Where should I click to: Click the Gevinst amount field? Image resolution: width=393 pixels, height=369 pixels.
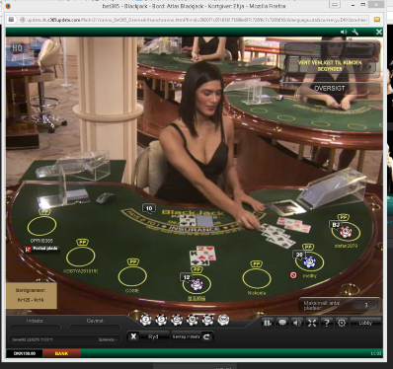(95, 328)
